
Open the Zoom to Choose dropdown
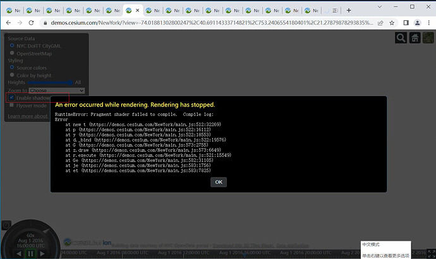tap(57, 91)
